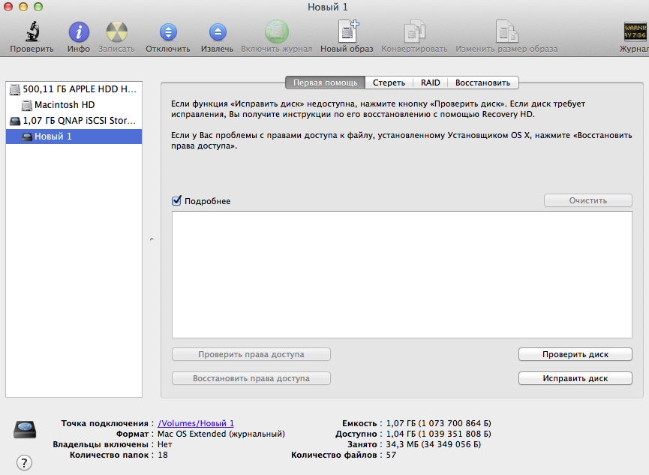Click the folder count value 18
Image resolution: width=649 pixels, height=475 pixels.
click(x=163, y=455)
